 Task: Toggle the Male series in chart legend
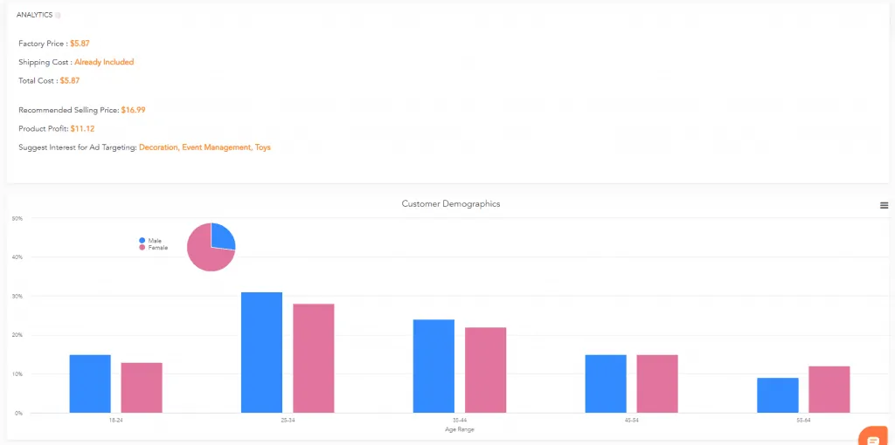click(x=155, y=240)
